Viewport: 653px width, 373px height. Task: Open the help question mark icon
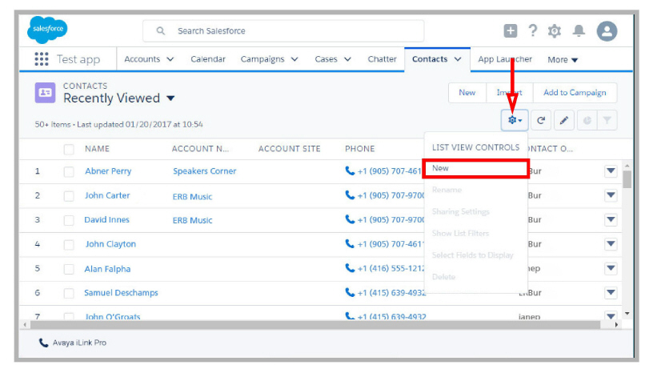[x=532, y=31]
